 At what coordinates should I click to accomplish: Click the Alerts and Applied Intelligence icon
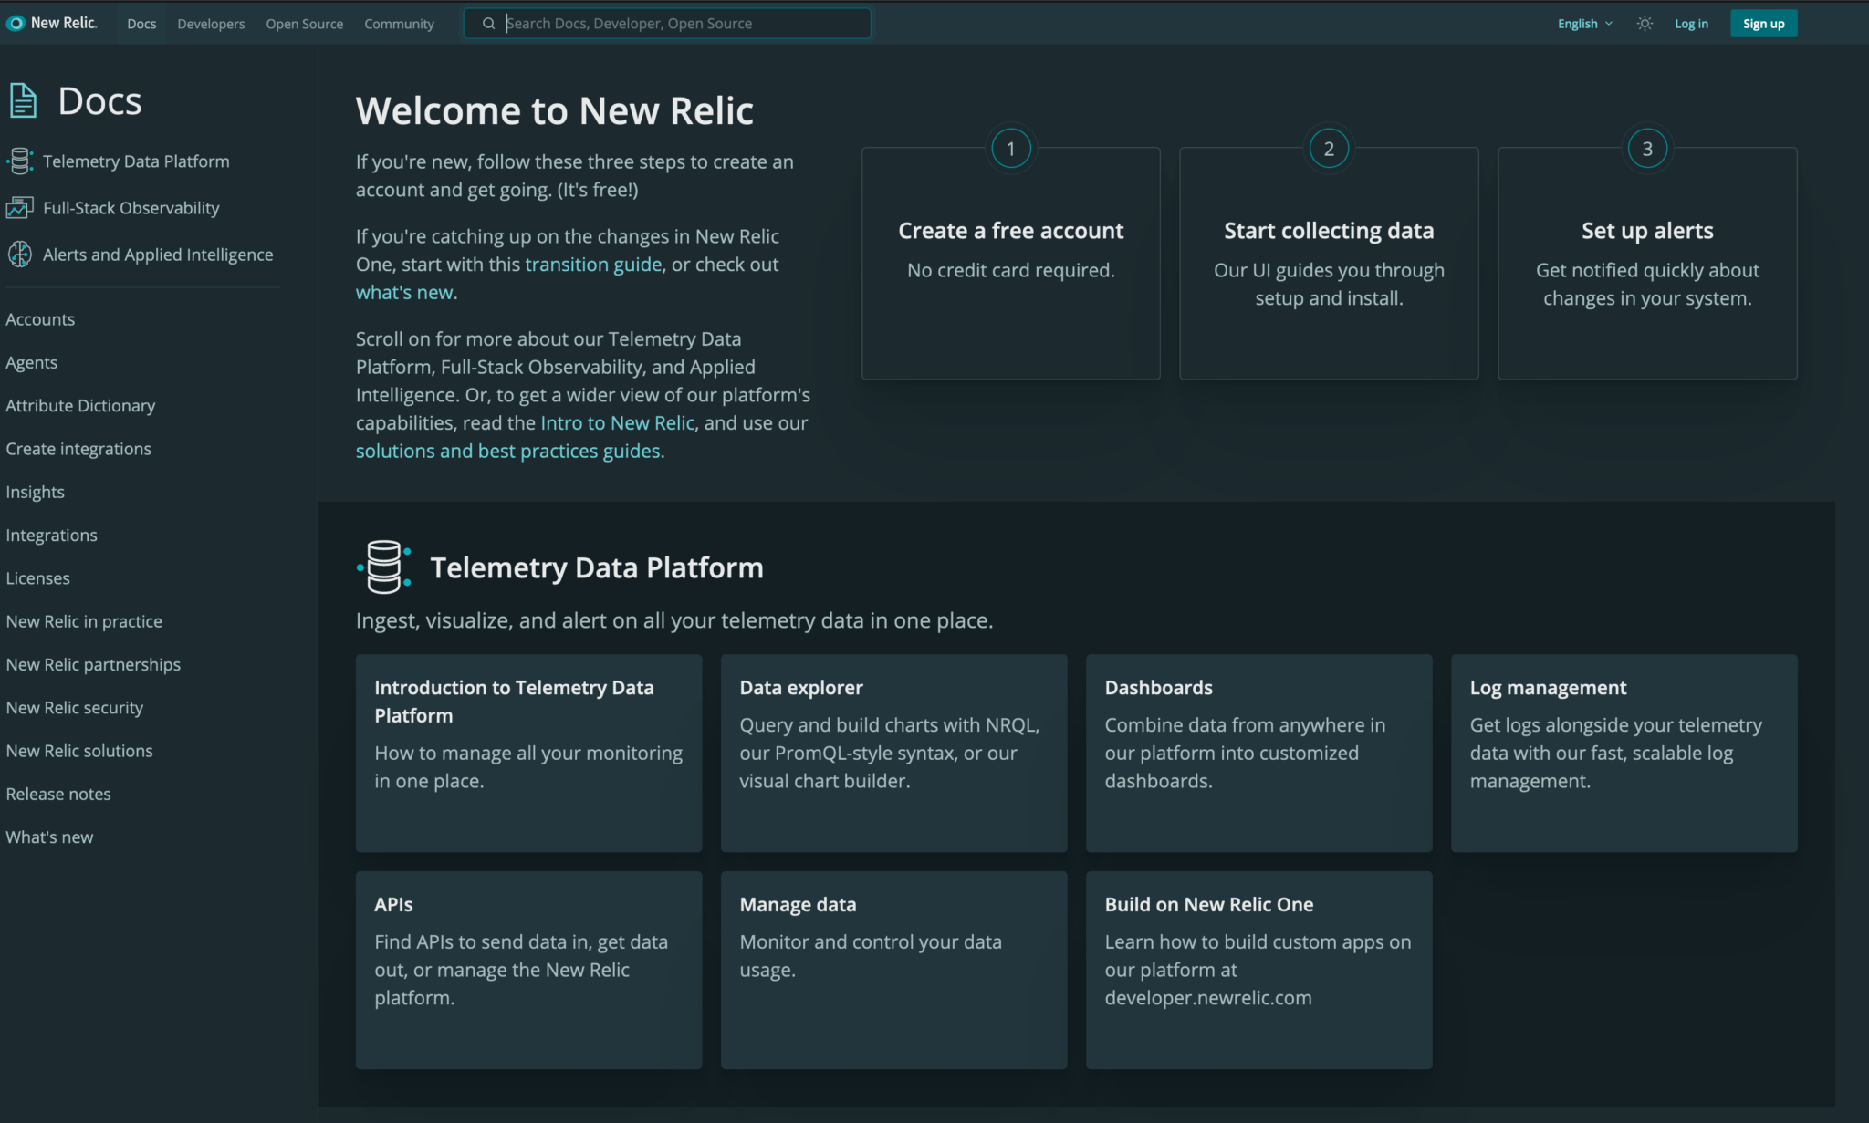(20, 255)
